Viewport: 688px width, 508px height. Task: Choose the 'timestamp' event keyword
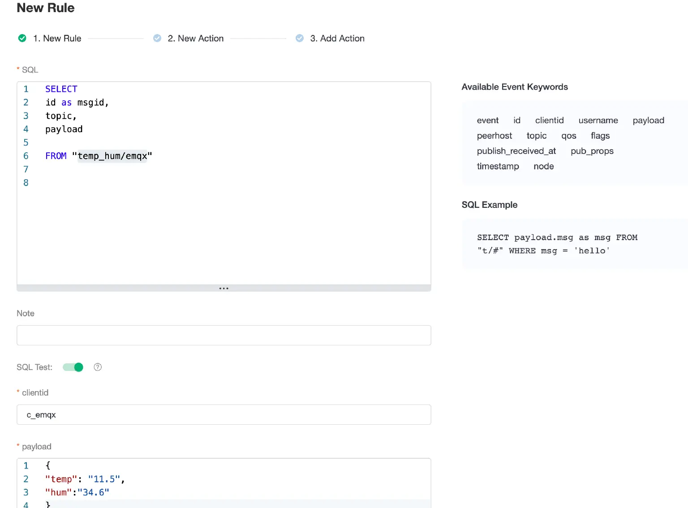click(x=498, y=166)
